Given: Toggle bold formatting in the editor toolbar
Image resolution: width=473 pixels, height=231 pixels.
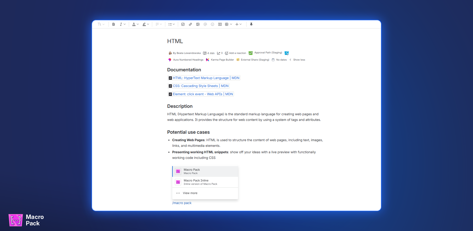Looking at the screenshot, I should [x=113, y=24].
